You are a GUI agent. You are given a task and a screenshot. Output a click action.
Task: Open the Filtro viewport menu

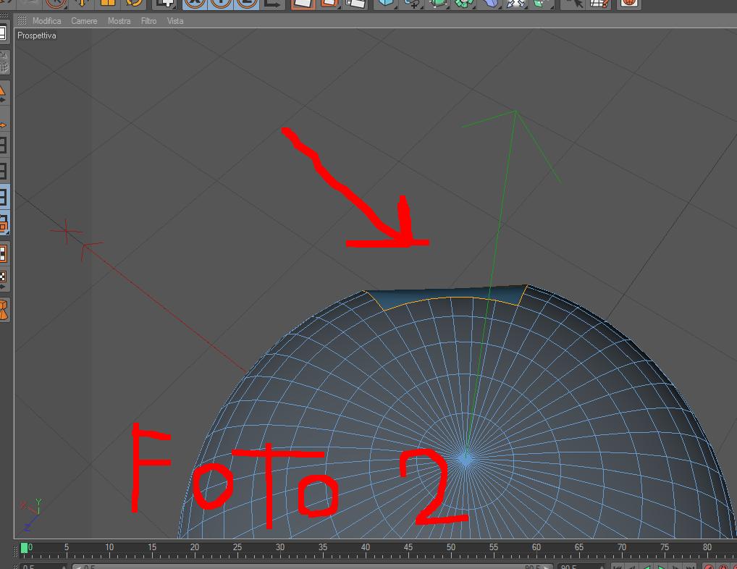(148, 21)
